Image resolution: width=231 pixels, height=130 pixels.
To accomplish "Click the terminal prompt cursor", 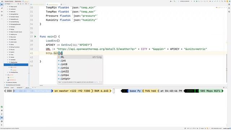I will coord(114,91).
